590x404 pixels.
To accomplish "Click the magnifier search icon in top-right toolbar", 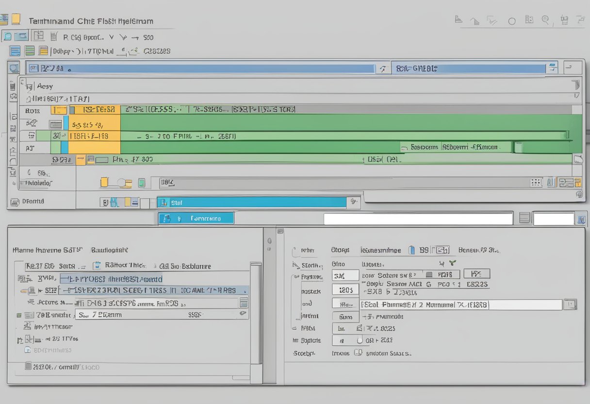I will tap(545, 20).
